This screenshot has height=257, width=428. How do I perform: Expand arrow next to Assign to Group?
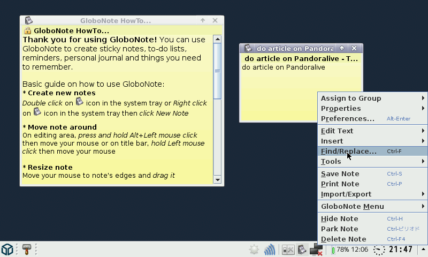click(x=423, y=98)
